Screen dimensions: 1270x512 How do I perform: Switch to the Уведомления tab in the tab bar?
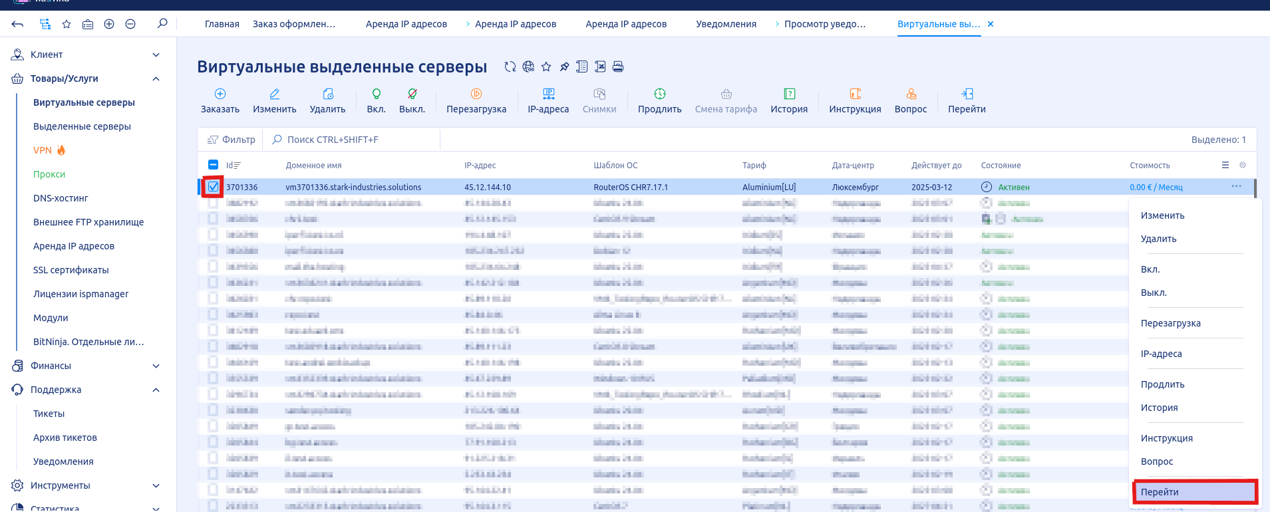click(x=726, y=24)
